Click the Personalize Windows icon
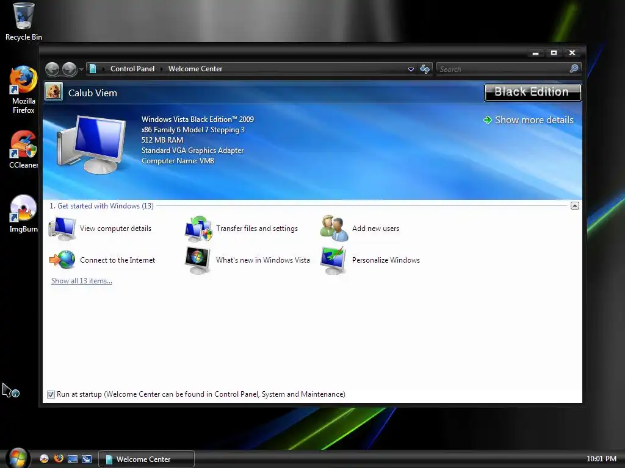 point(333,260)
